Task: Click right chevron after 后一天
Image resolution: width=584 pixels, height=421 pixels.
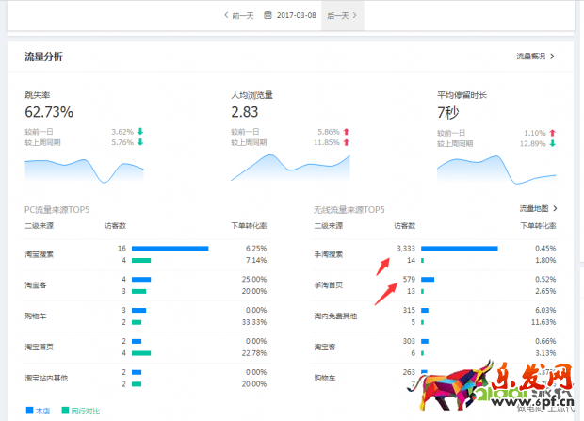Action: [x=354, y=15]
